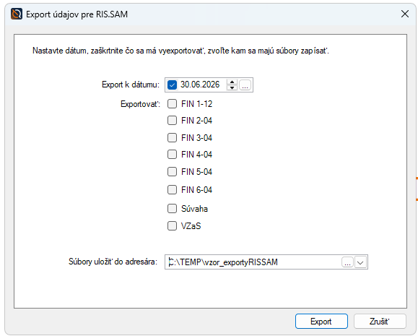Close the Export údajov pre RIS.SAM window

coord(405,14)
